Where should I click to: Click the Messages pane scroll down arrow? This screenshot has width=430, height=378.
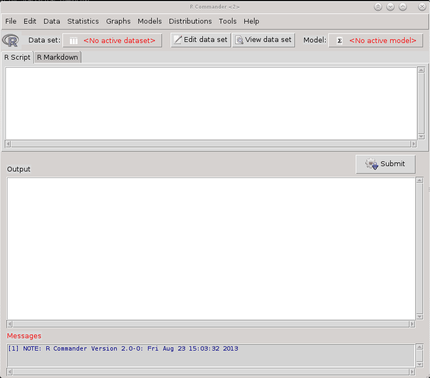[x=420, y=365]
